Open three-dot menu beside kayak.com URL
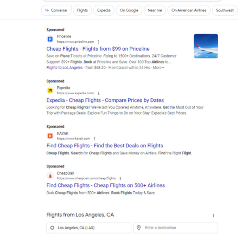Image resolution: width=238 pixels, height=238 pixels. [95, 139]
